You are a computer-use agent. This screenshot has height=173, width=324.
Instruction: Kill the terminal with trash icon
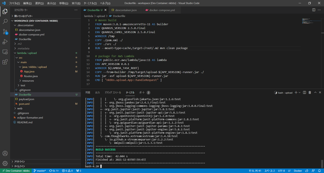[310, 92]
